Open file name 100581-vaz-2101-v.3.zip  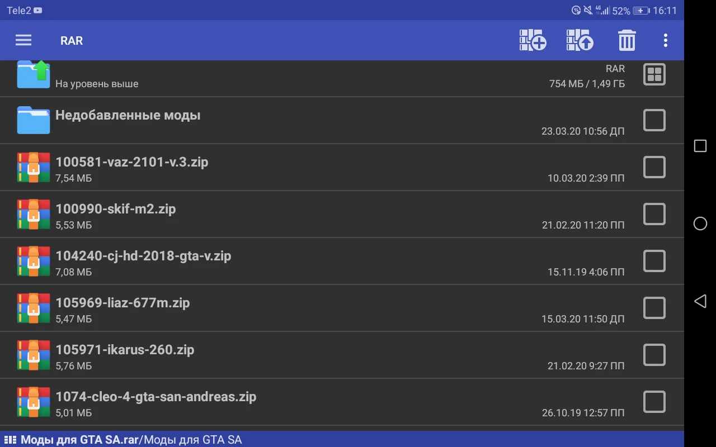[x=131, y=162]
